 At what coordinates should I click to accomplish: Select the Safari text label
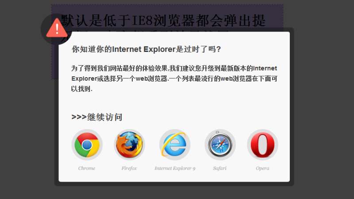pyautogui.click(x=219, y=168)
